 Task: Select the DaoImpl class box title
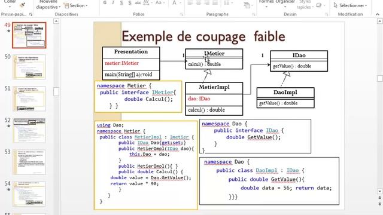coord(285,93)
